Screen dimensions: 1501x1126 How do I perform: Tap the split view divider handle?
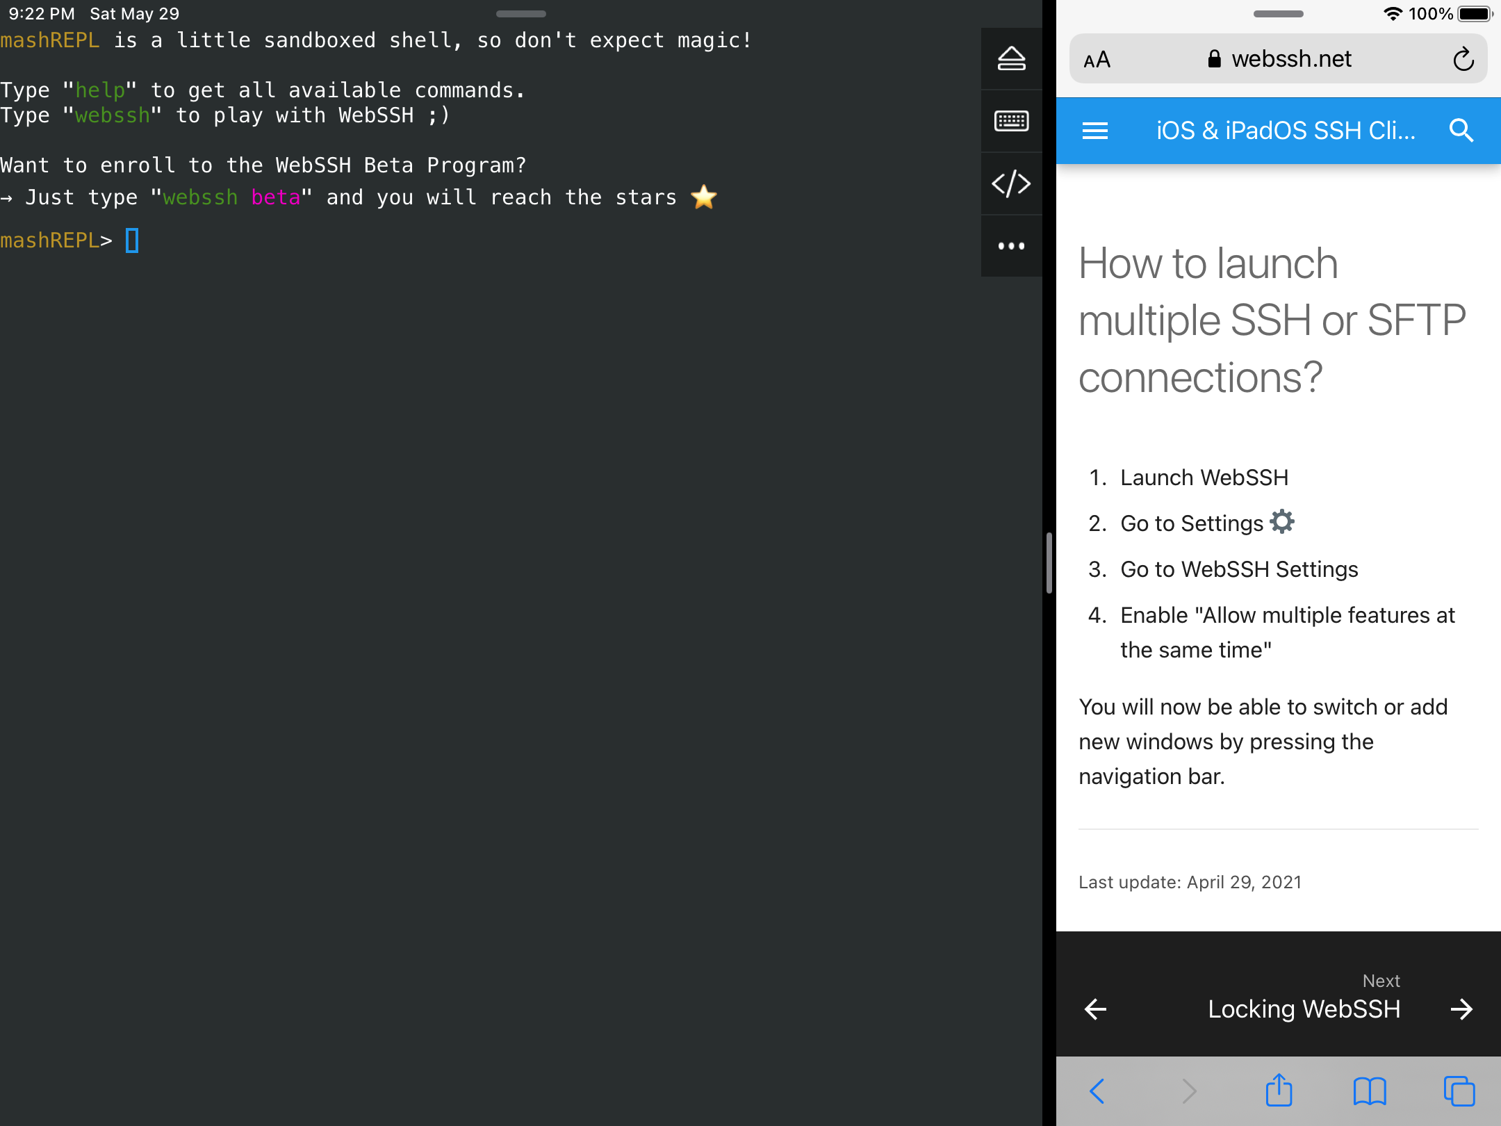point(1049,563)
